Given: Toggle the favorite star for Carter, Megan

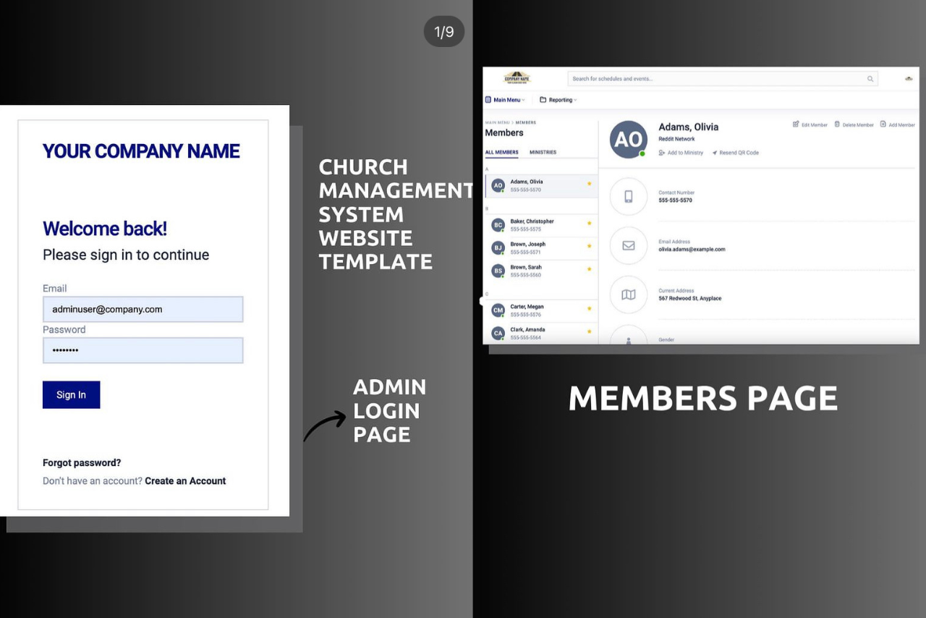Looking at the screenshot, I should click(589, 308).
